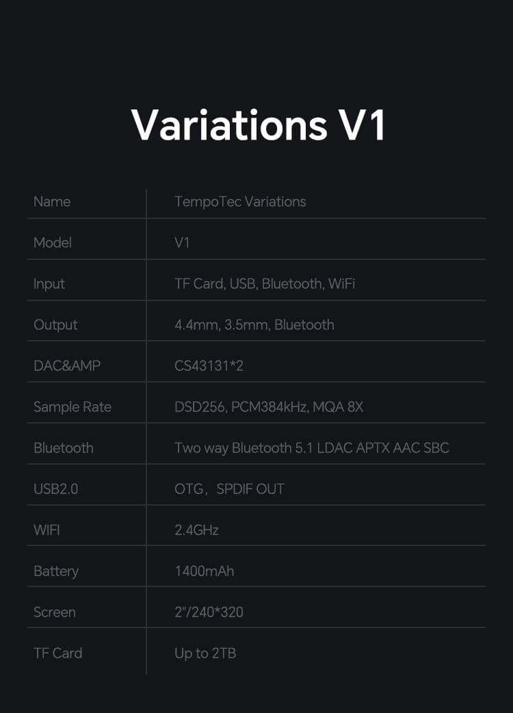The image size is (513, 713).
Task: Select the "Name" row label
Action: (x=52, y=202)
